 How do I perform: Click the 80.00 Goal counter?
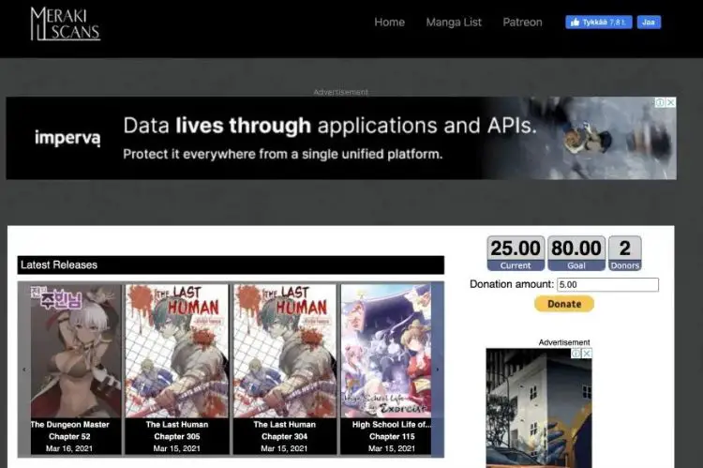tap(576, 253)
